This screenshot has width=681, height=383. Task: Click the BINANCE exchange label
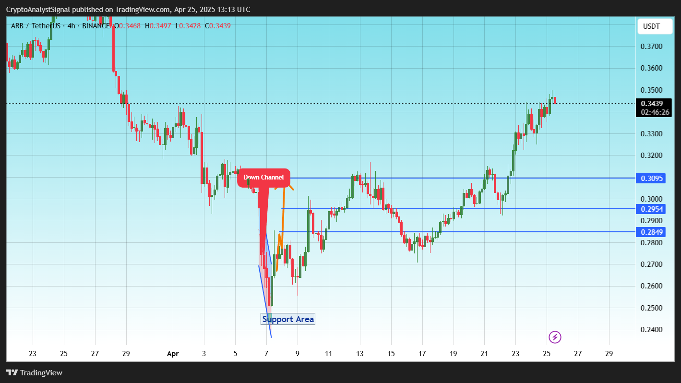[x=96, y=25]
